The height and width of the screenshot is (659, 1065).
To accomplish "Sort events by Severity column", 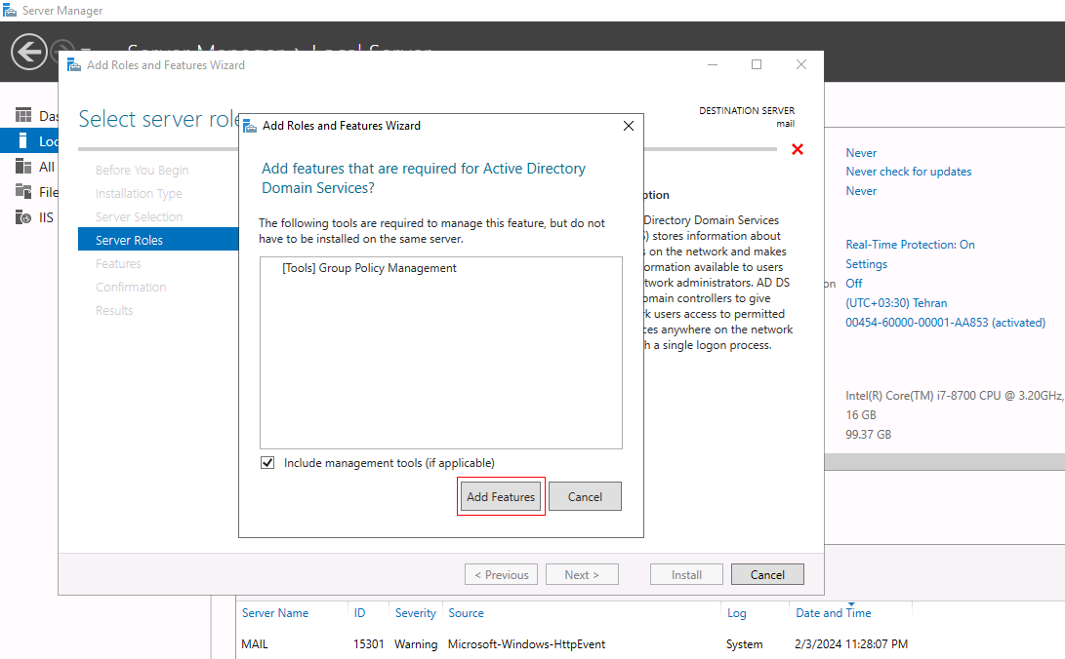I will click(x=416, y=613).
